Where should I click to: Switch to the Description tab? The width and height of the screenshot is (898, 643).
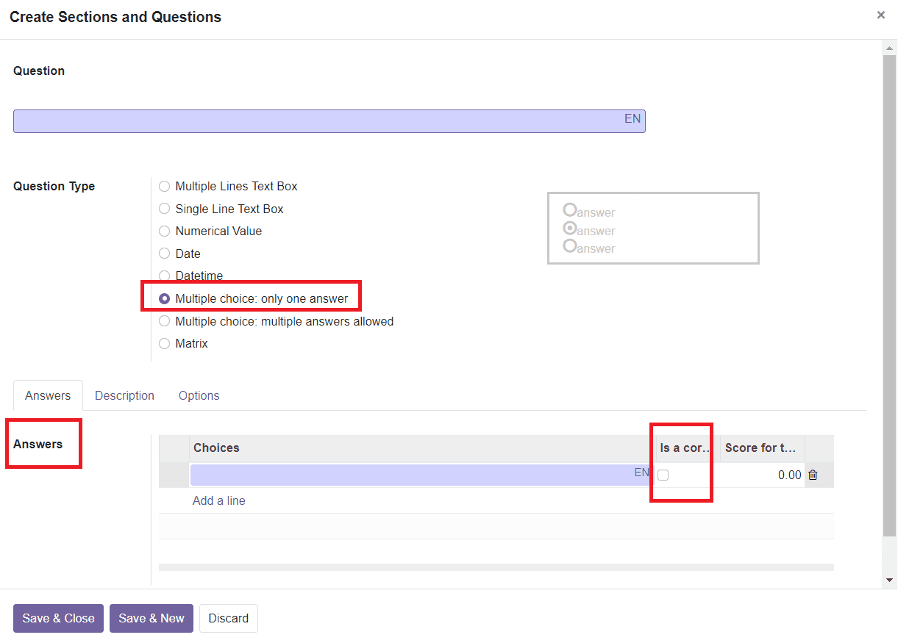124,395
